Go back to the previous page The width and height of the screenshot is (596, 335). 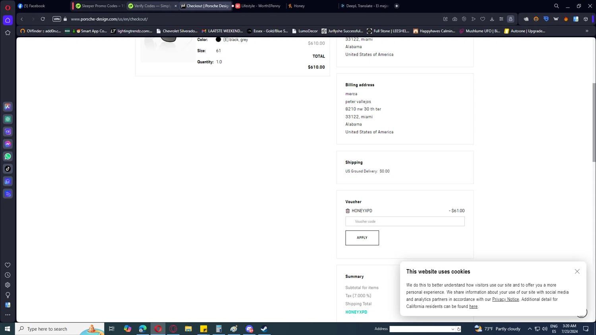pyautogui.click(x=22, y=19)
